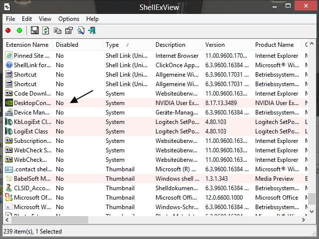Click the vertical scrollbar thumb
This screenshot has height=239, width=319.
click(x=312, y=199)
